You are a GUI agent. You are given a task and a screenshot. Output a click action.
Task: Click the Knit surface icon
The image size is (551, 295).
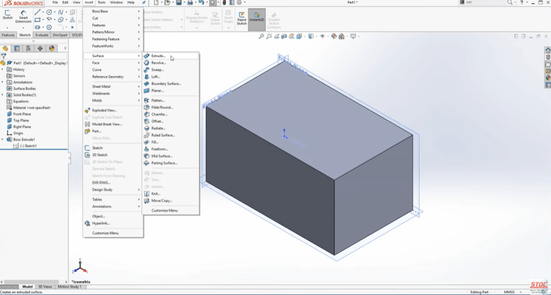tap(146, 194)
